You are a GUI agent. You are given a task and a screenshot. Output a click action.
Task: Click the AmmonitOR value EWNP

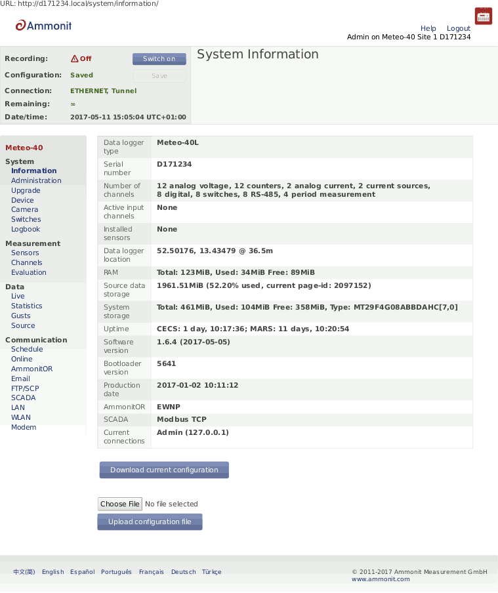(x=169, y=407)
